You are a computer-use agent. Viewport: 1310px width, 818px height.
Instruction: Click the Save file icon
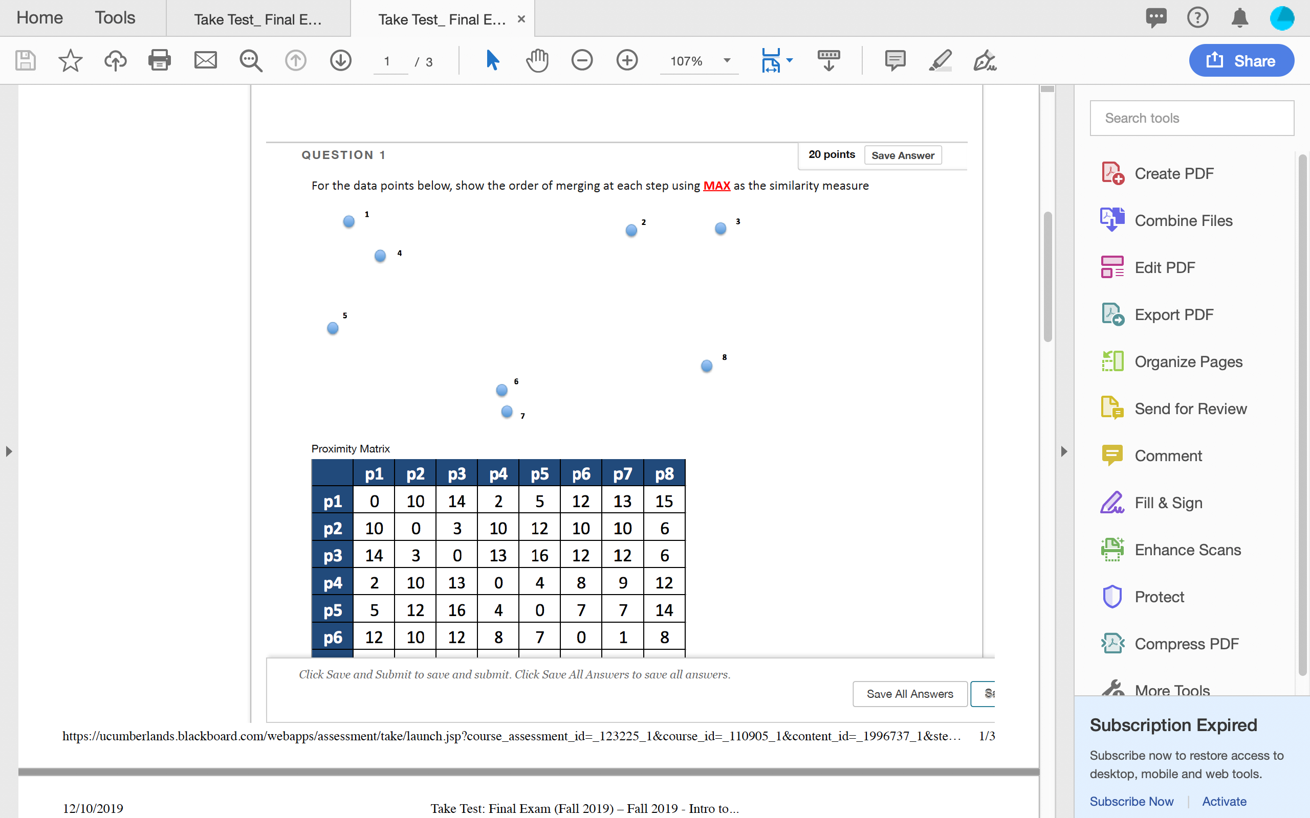click(x=25, y=61)
